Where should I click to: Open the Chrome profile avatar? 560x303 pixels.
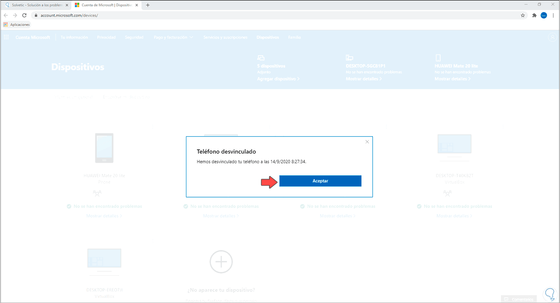point(544,15)
